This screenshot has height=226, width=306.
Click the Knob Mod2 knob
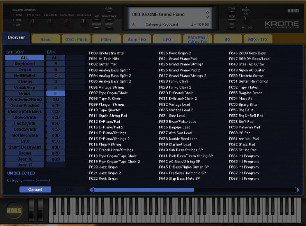50,23
